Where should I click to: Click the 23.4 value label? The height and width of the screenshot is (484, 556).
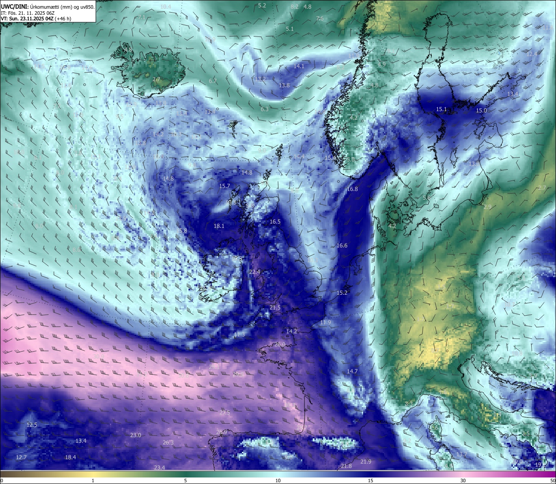pos(159,468)
